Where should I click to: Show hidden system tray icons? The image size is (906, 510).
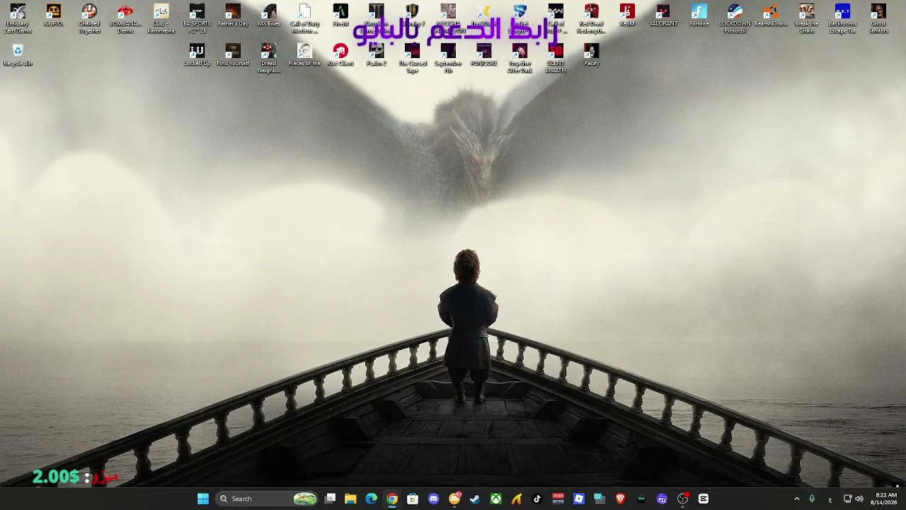(796, 499)
